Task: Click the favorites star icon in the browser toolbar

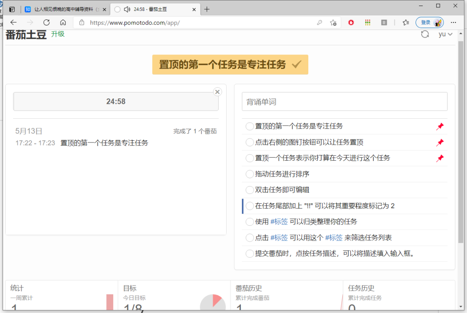Action: (x=406, y=22)
